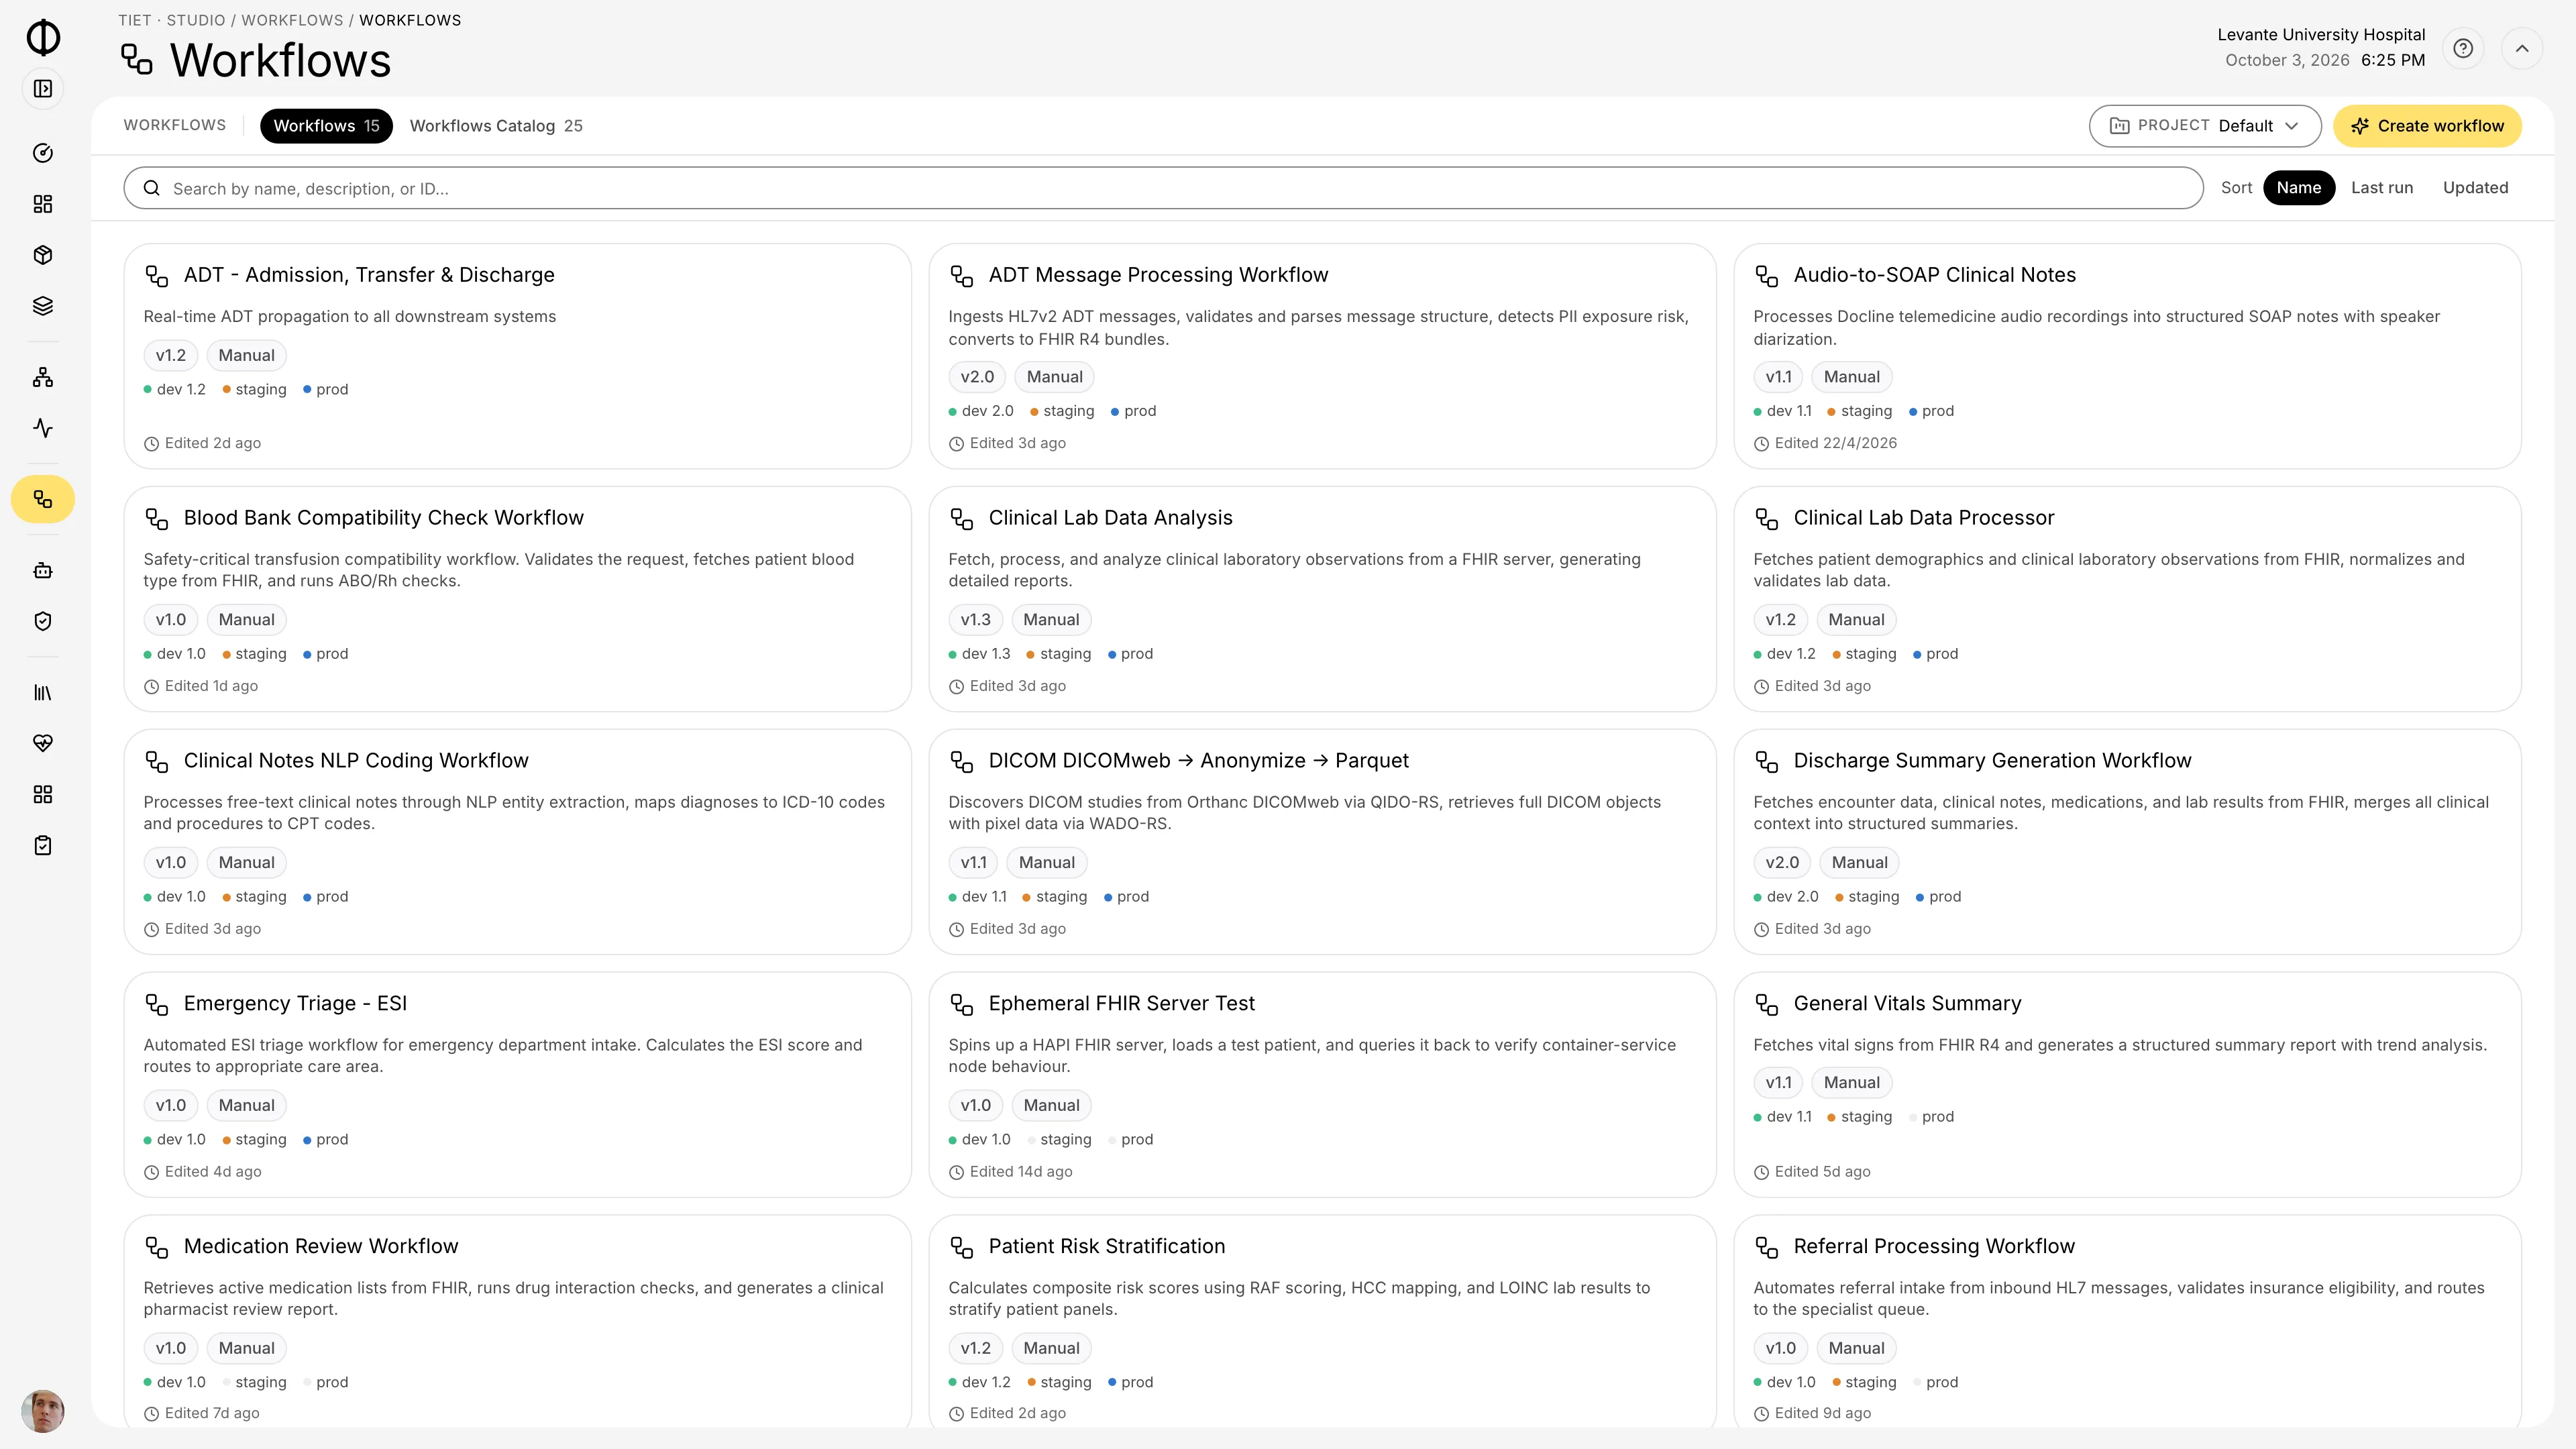Click Edited 22/4/2026 on Audio-to-SOAP card
Viewport: 2576px width, 1449px height.
click(x=1826, y=443)
